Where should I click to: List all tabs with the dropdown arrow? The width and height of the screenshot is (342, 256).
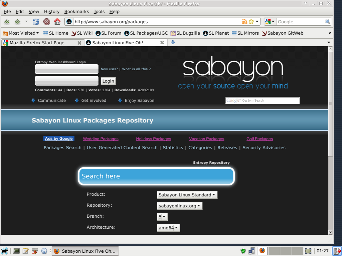(x=329, y=42)
